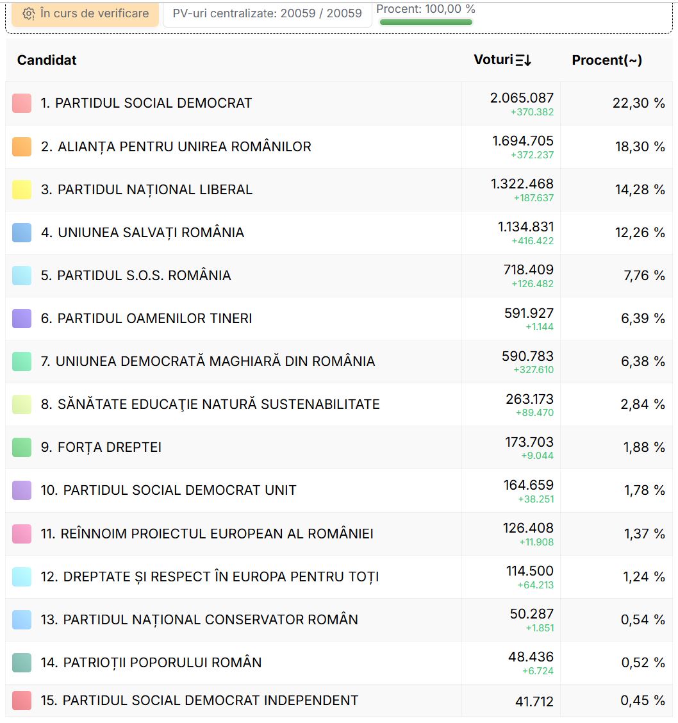The width and height of the screenshot is (678, 723).
Task: Click the green swatch beside Forța Dreptei
Action: [x=22, y=447]
